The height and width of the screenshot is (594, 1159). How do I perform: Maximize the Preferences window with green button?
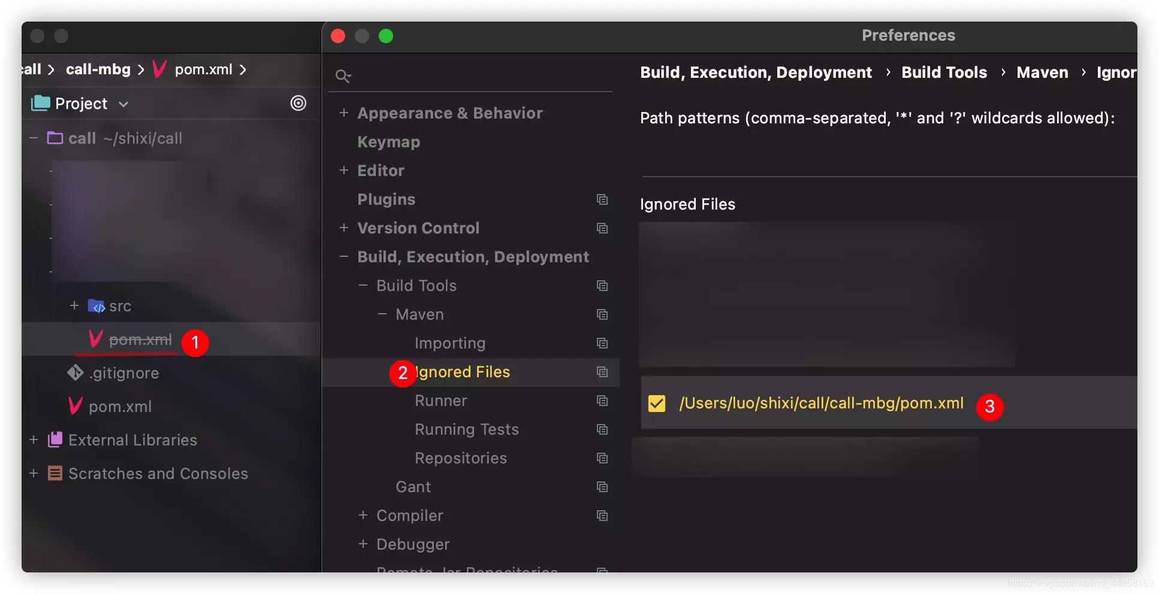tap(386, 36)
